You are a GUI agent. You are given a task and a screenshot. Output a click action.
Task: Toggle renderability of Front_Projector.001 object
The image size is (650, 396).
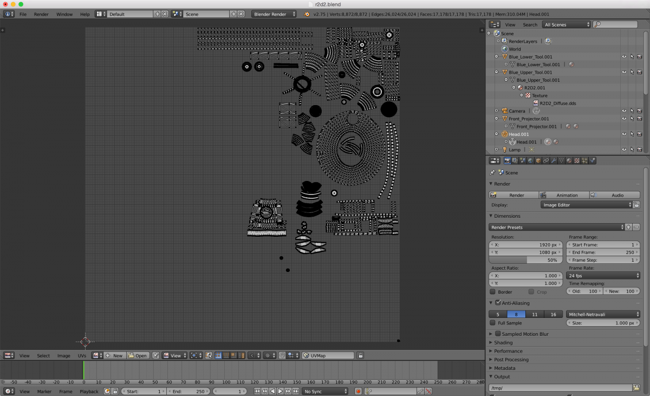coord(639,119)
